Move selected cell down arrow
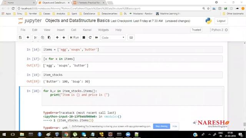 tap(64, 38)
